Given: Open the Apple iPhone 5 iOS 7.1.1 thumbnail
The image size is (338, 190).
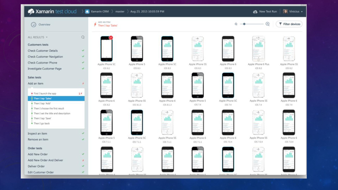Looking at the screenshot, I should click(107, 122).
